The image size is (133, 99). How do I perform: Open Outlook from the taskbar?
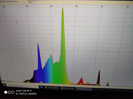click(41, 87)
